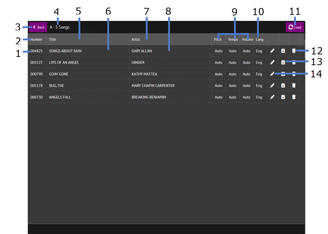Viewport: 328px width, 234px height.
Task: Click the add icon for BUG, THE
Action: tap(283, 86)
